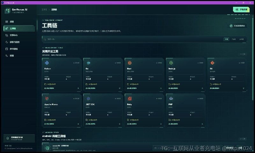The image size is (255, 153).
Task: Click the Ruby logo icon
Action: (x=130, y=98)
